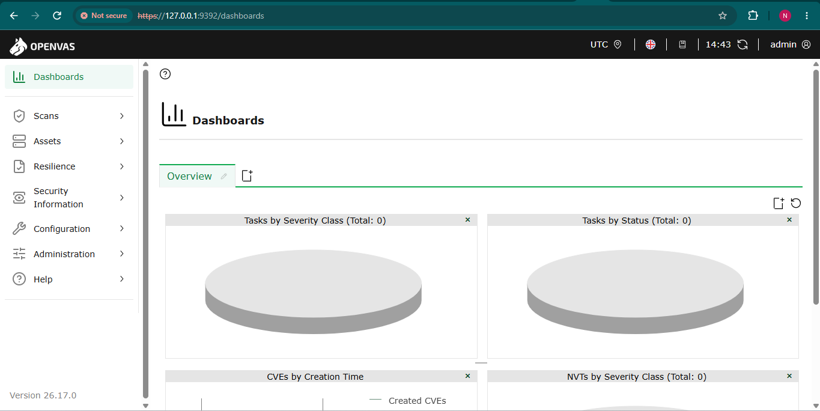Expand the Assets sidebar menu
Viewport: 820px width, 411px height.
pos(69,141)
